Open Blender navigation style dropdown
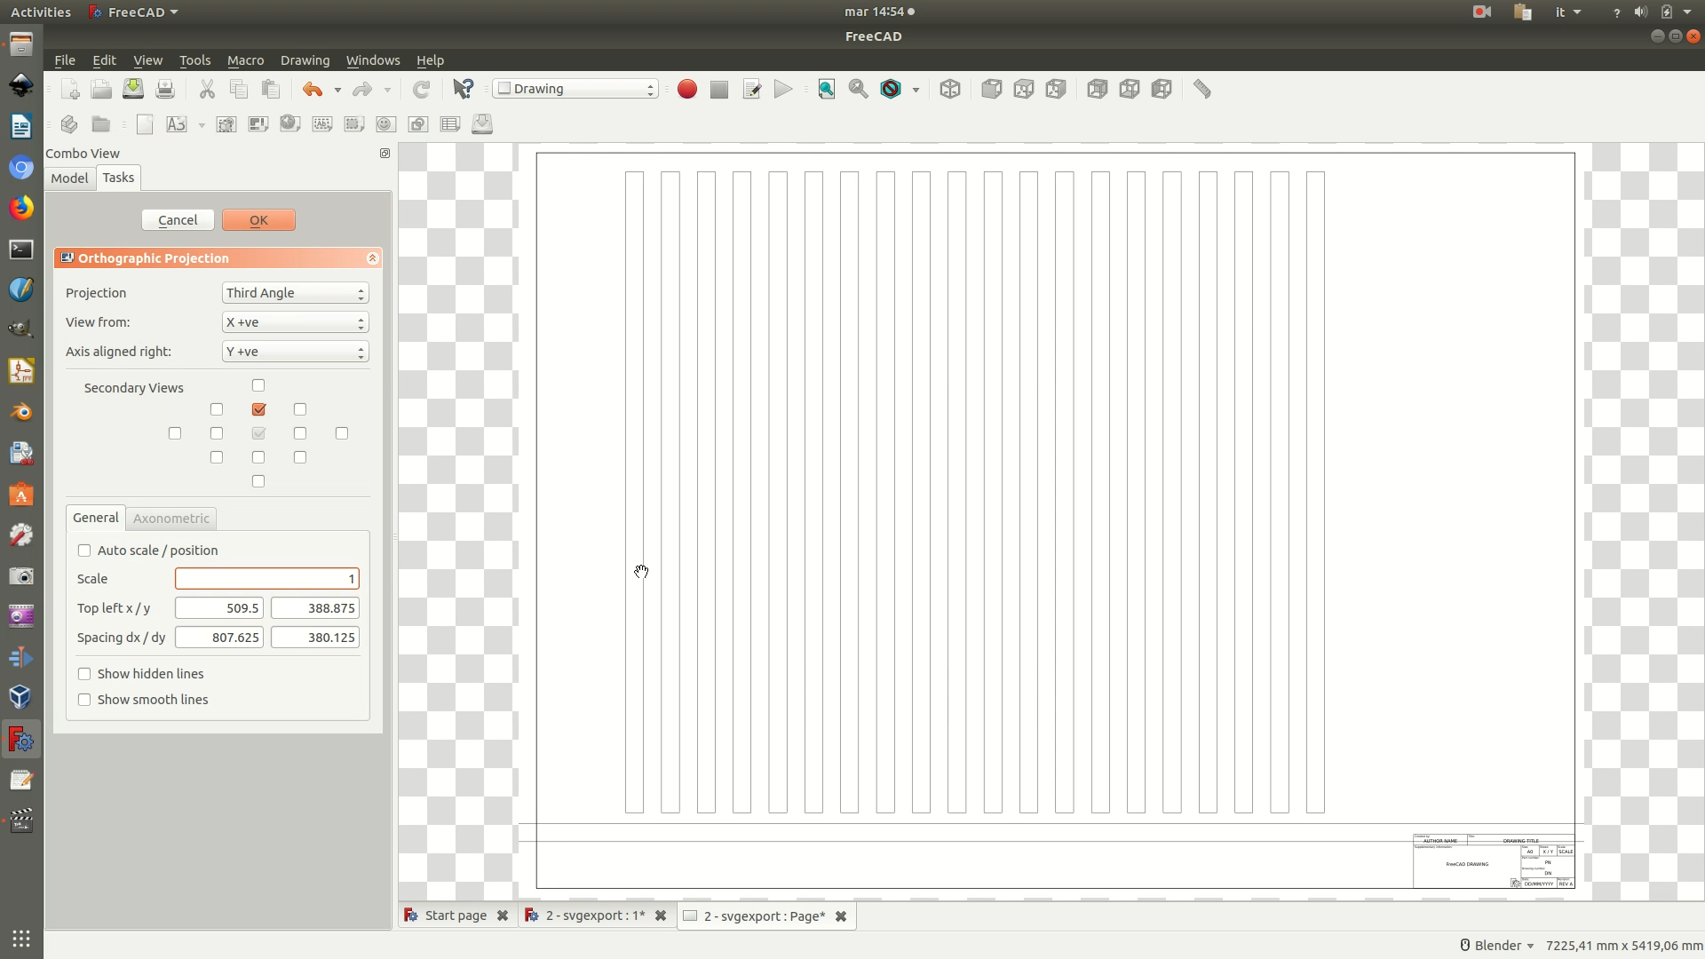 1497,946
